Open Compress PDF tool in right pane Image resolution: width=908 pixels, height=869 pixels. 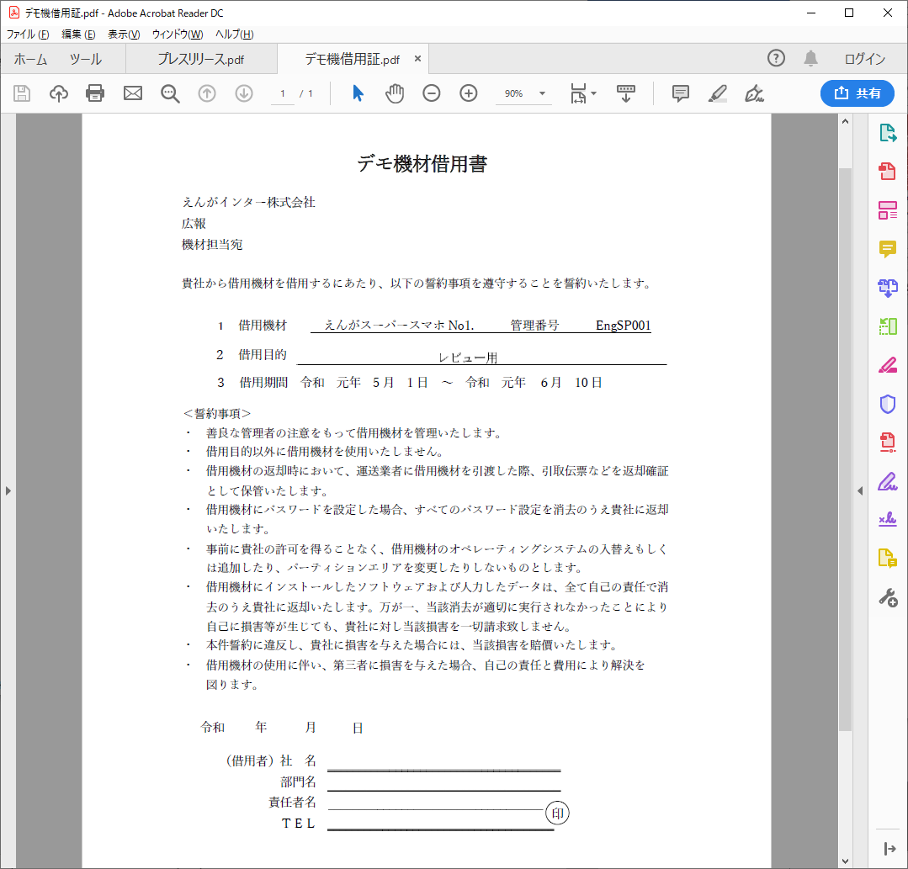[x=888, y=442]
